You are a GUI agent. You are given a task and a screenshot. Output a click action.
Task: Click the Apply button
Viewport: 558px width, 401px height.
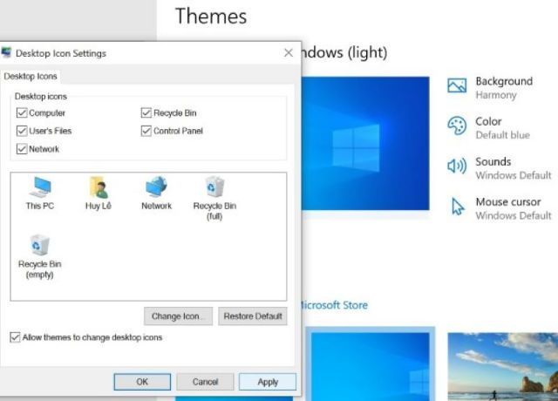268,382
